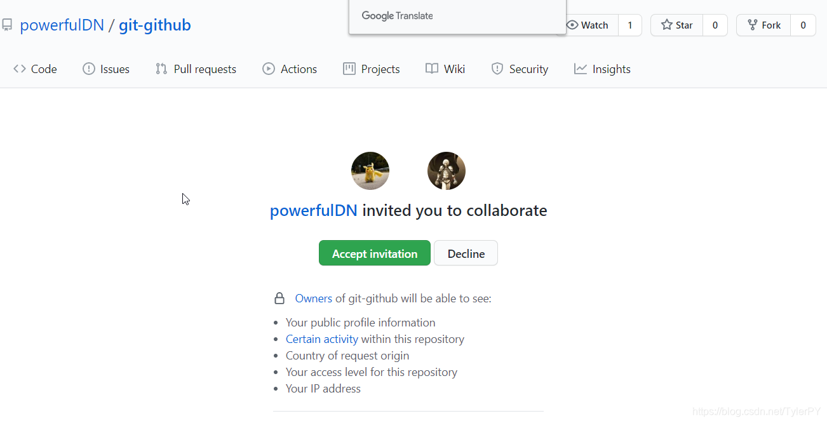The height and width of the screenshot is (423, 827).
Task: Click 'invited you to collaborate' heading text
Action: pos(455,210)
